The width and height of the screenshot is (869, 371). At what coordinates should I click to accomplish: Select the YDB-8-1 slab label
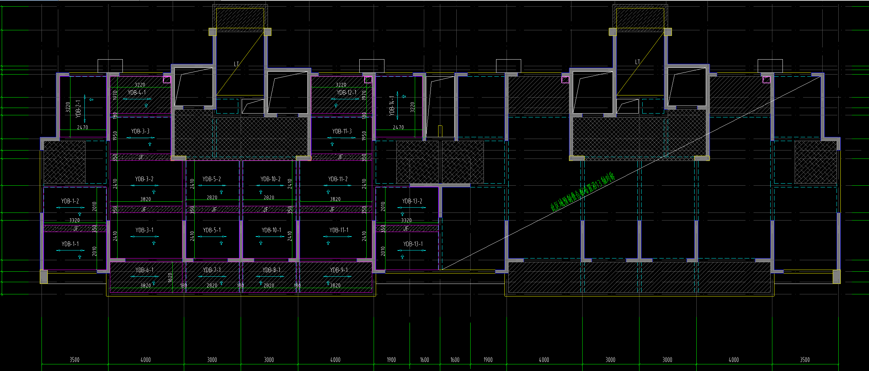(271, 270)
